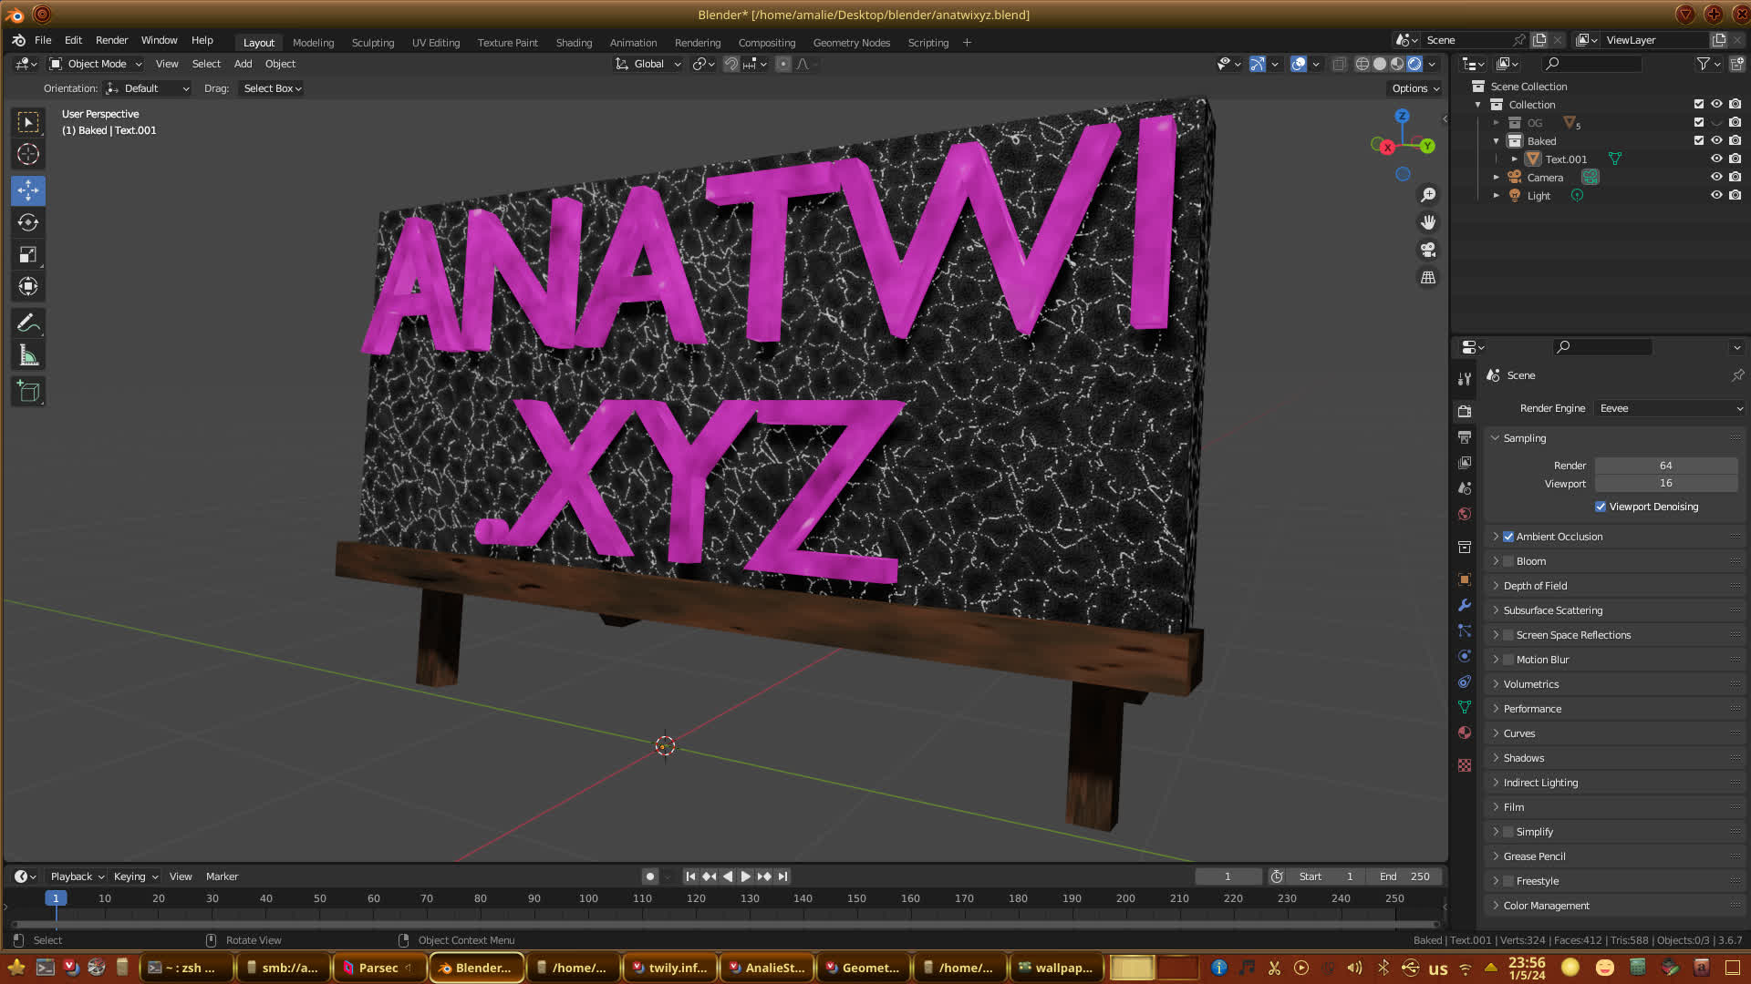Expand the Camera item in outliner

point(1496,178)
